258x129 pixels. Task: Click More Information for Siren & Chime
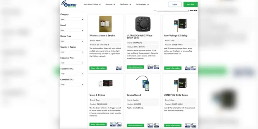pos(98,124)
